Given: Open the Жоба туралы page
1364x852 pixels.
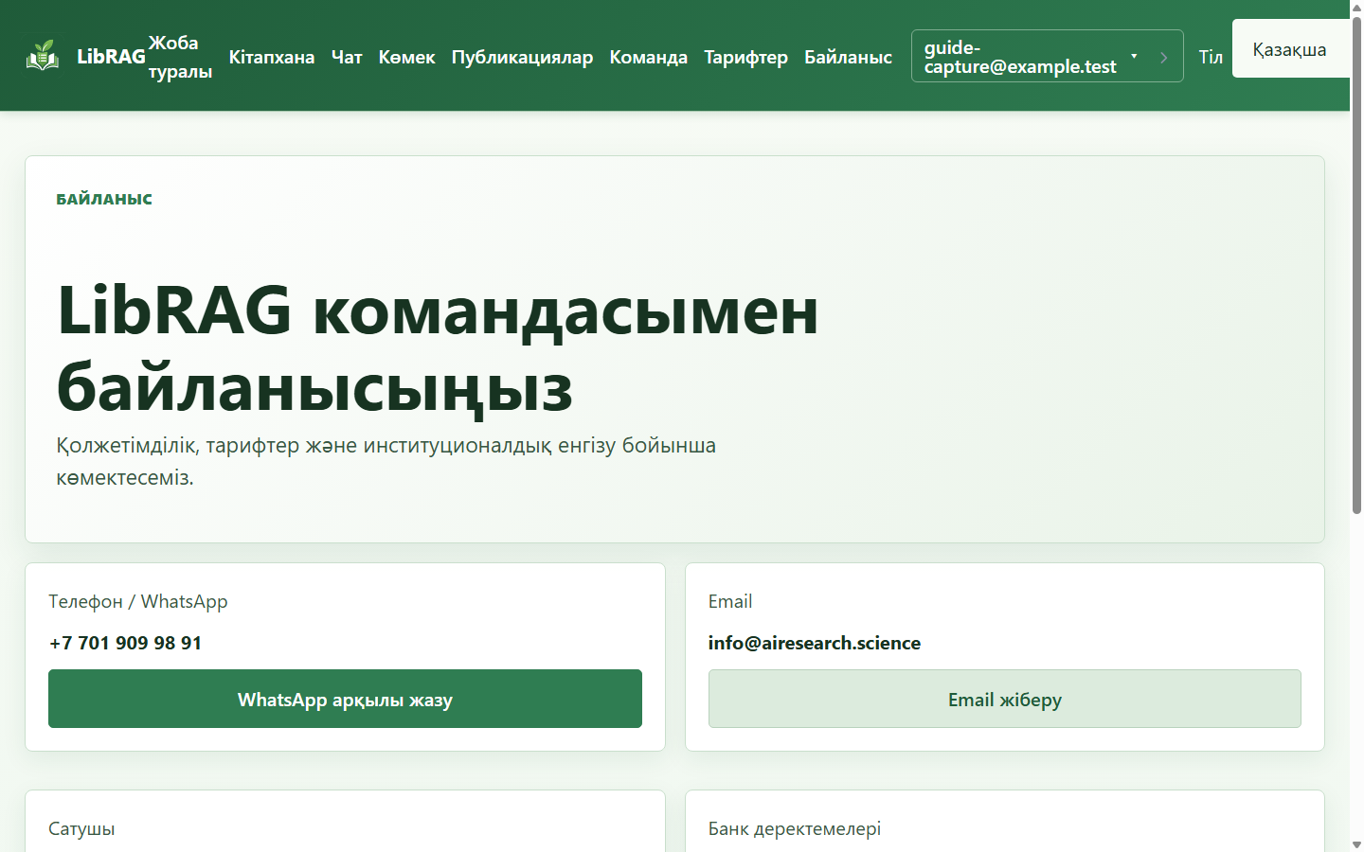Looking at the screenshot, I should click(x=180, y=57).
